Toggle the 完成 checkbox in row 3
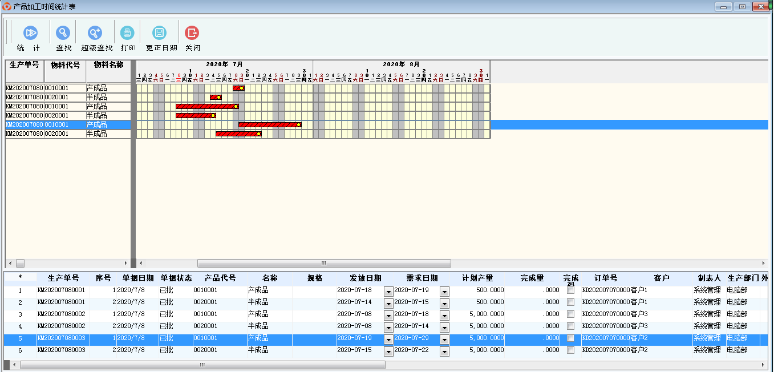The height and width of the screenshot is (372, 774). pos(570,314)
